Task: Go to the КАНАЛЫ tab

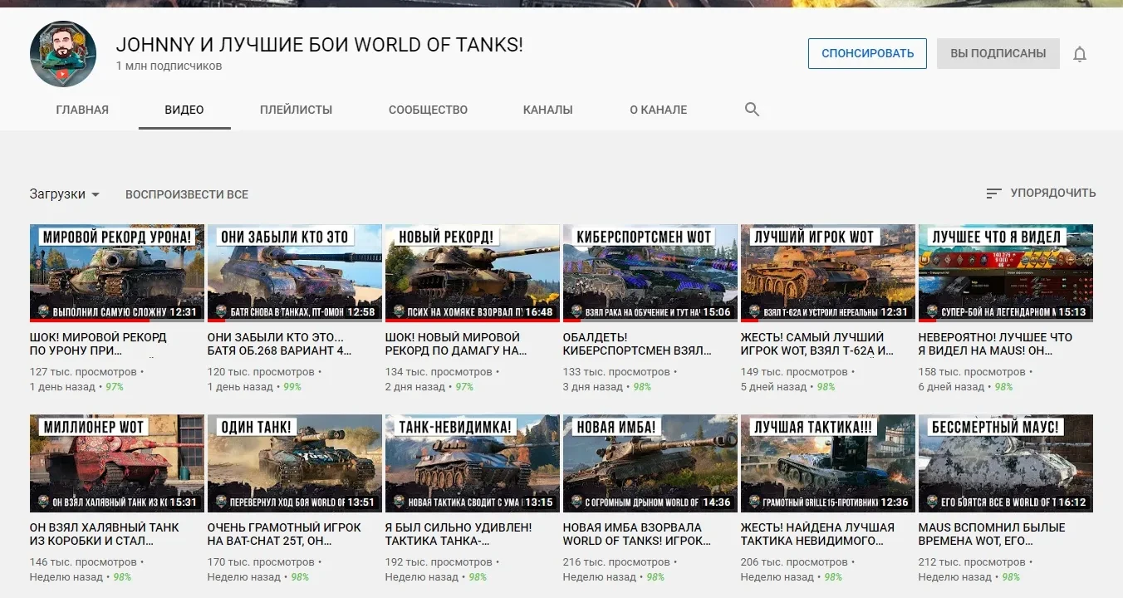Action: [x=547, y=110]
